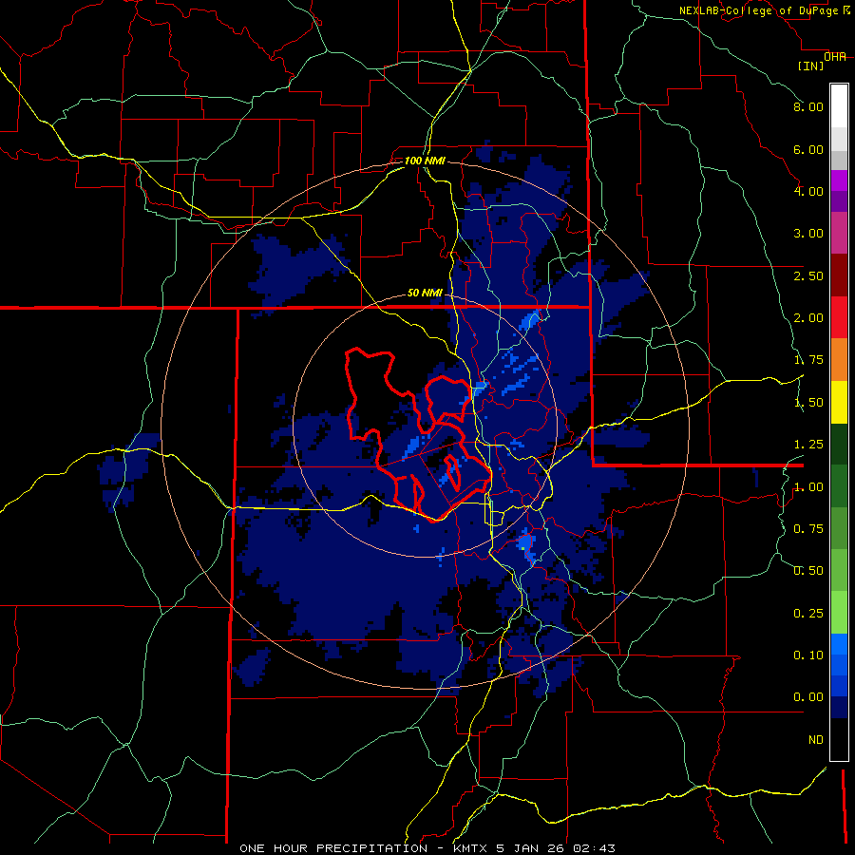
Task: Click the 100 NMI range ring label
Action: (425, 161)
